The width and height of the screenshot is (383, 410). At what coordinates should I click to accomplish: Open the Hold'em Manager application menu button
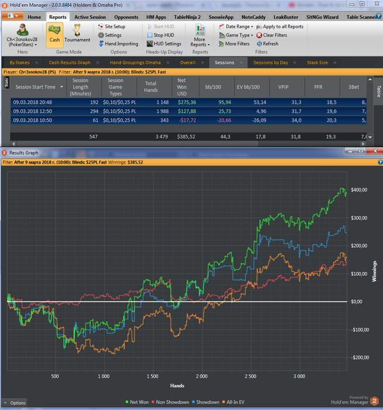pyautogui.click(x=12, y=16)
